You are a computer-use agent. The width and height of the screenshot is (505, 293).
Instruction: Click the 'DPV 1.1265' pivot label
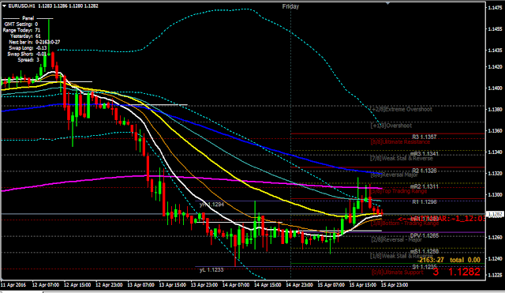pos(425,235)
